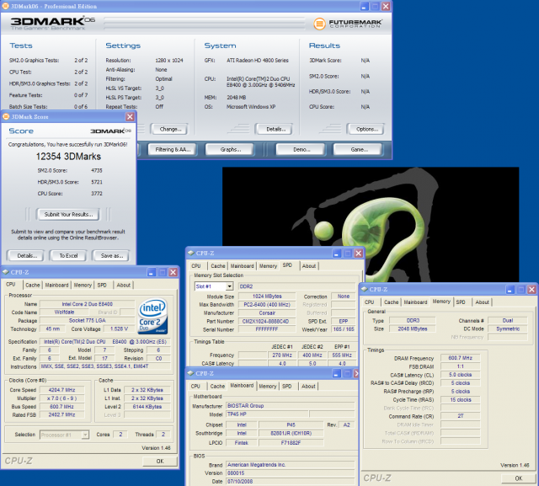Screen dimensions: 539x486
Task: Launch the Demo... button
Action: pos(301,150)
